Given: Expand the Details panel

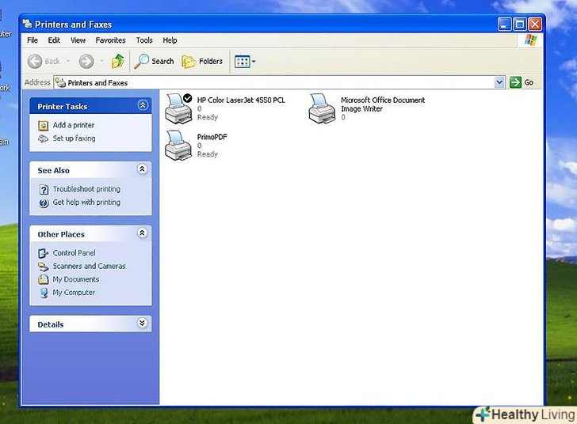Looking at the screenshot, I should (x=142, y=323).
